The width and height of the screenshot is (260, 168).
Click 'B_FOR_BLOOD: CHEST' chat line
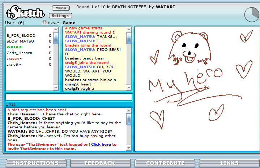point(31,119)
